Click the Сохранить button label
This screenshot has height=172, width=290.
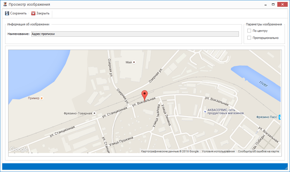tap(18, 13)
